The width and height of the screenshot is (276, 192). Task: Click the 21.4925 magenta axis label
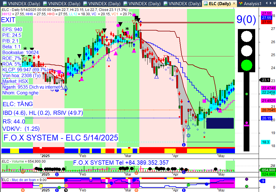tap(268, 101)
